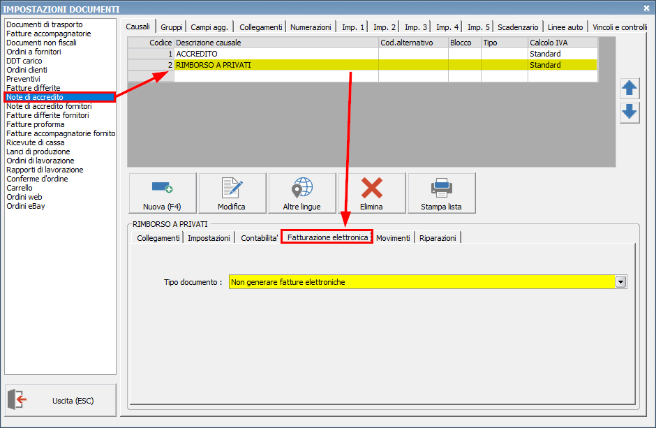Close the Impostazioni Documenti window
The image size is (656, 428).
tap(646, 8)
